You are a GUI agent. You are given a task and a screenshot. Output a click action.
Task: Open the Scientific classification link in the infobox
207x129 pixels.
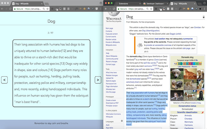(187, 112)
